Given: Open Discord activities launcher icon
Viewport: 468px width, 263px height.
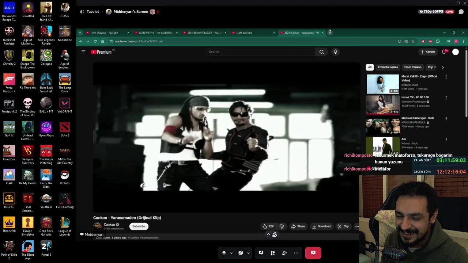Looking at the screenshot, I should click(272, 253).
